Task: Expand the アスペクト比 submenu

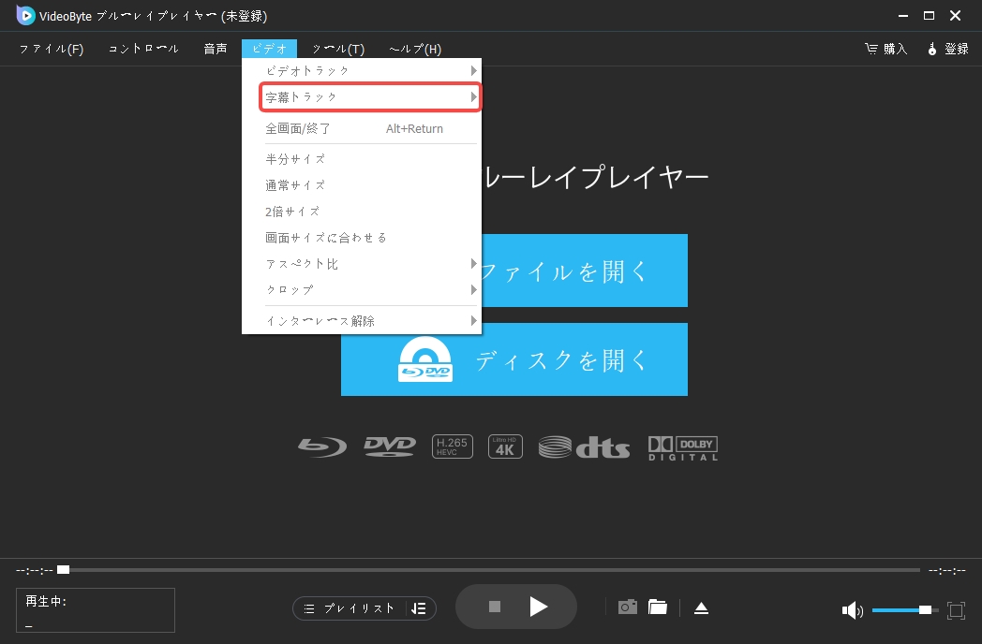Action: tap(362, 264)
